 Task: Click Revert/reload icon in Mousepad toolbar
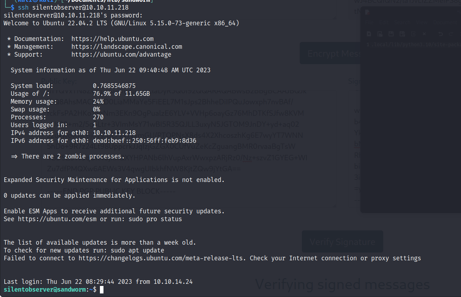(413, 34)
